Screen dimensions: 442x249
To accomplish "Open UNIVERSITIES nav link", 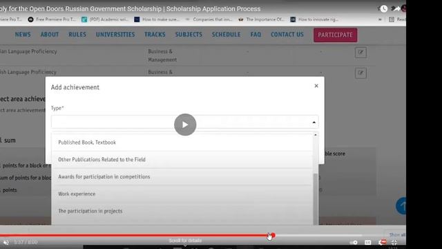I will [x=115, y=35].
